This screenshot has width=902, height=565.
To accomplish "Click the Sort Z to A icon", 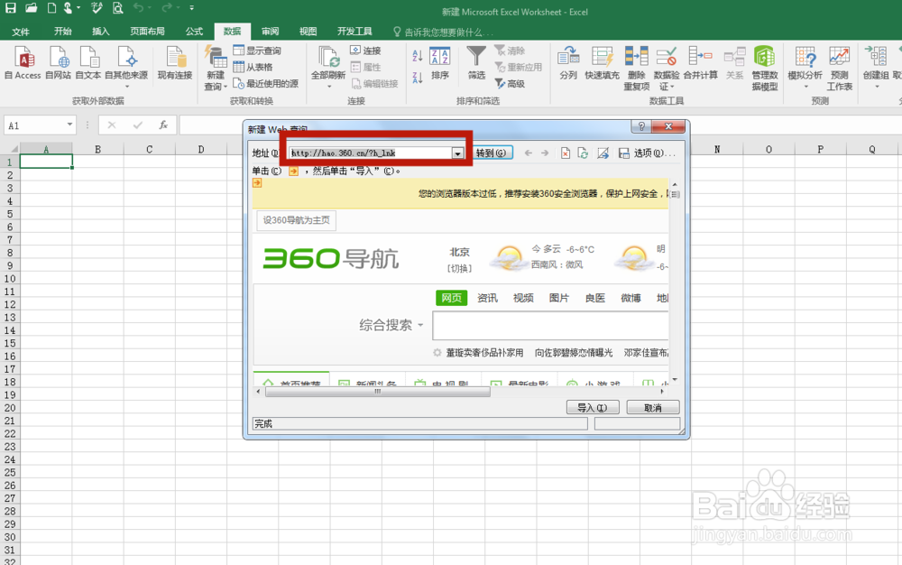I will (x=418, y=77).
